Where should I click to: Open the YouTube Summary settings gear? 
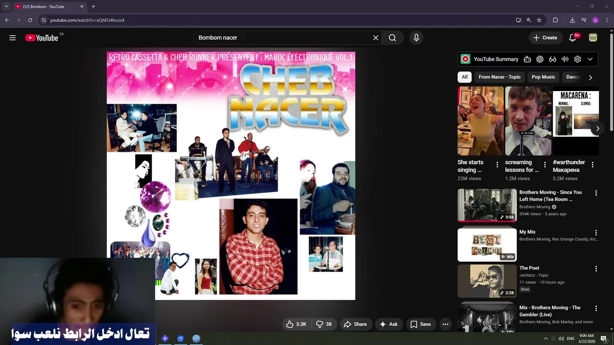[x=578, y=59]
